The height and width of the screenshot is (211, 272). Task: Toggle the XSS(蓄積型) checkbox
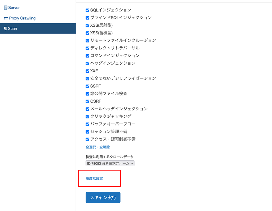point(87,33)
